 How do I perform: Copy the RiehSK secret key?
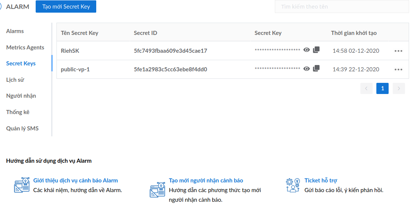316,50
